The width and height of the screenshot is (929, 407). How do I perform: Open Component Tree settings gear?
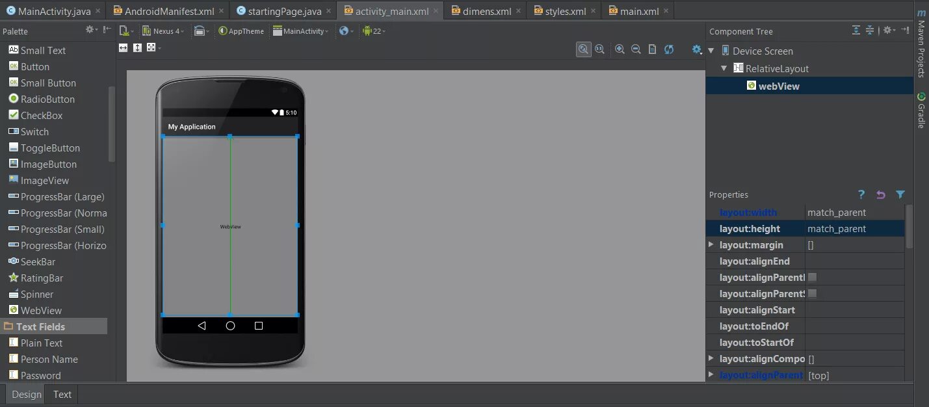(x=889, y=31)
